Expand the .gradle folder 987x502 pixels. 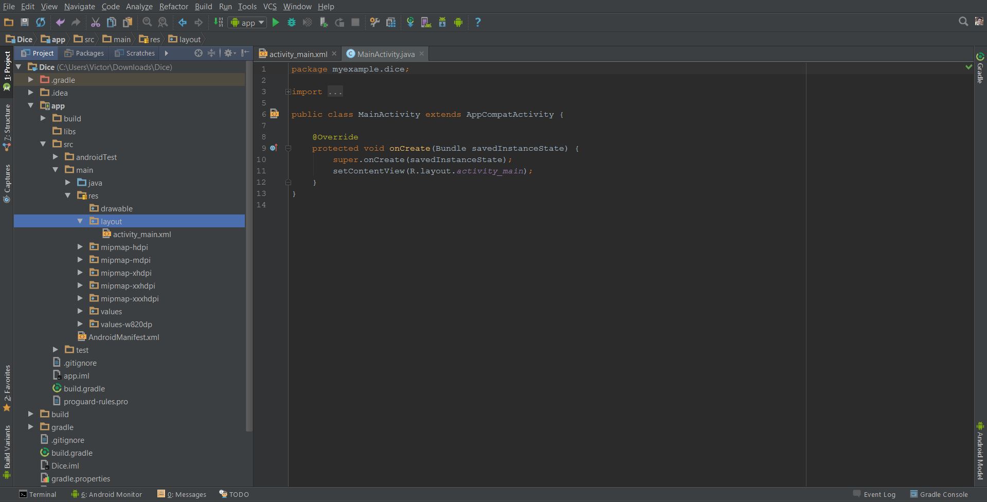[31, 80]
